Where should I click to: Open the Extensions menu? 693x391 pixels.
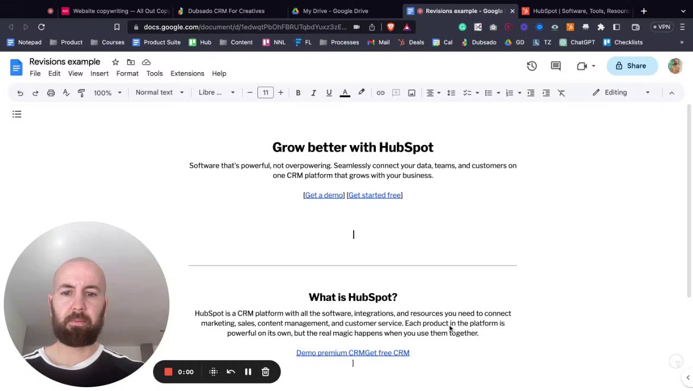click(187, 73)
